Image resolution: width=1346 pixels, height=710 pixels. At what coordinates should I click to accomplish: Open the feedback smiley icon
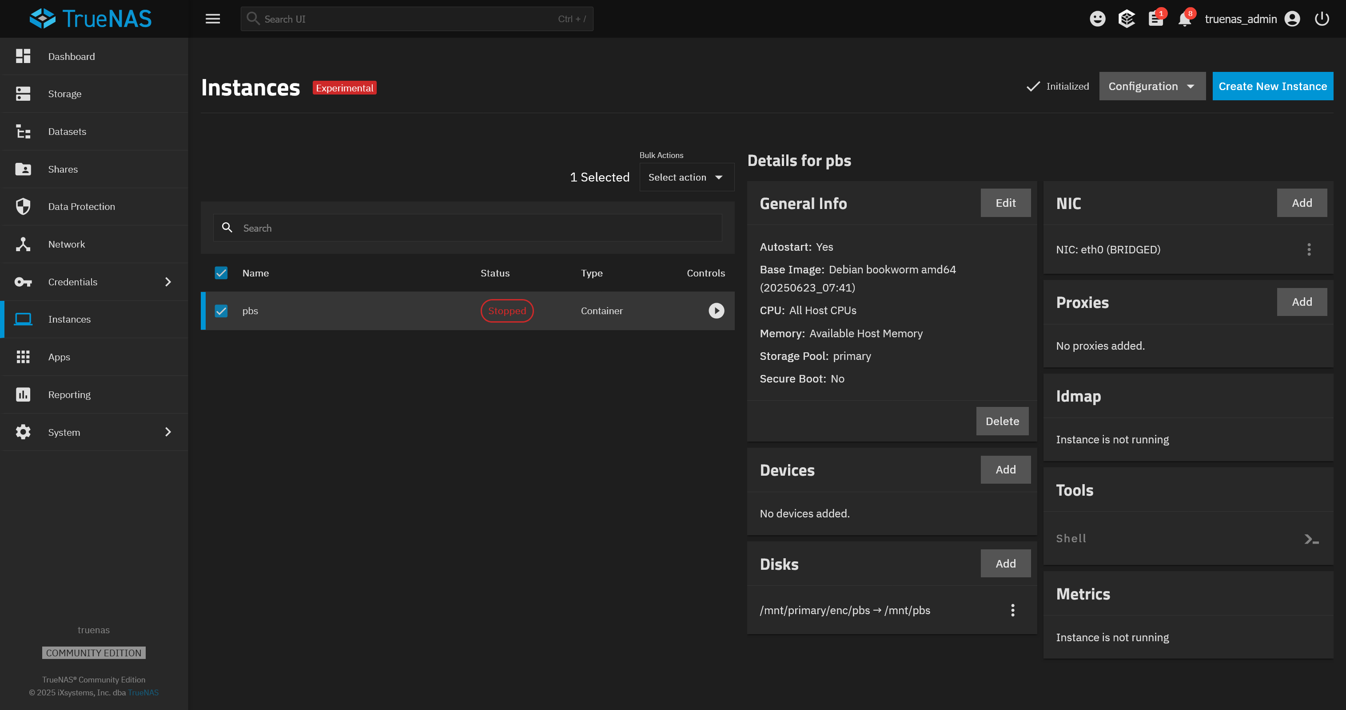[x=1097, y=19]
